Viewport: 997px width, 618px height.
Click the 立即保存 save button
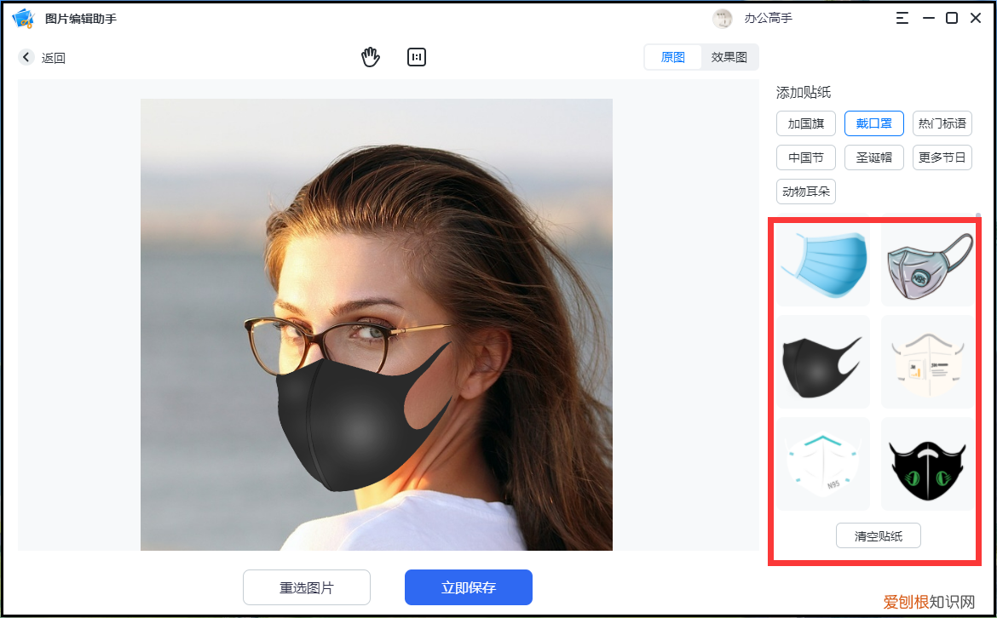(x=468, y=587)
